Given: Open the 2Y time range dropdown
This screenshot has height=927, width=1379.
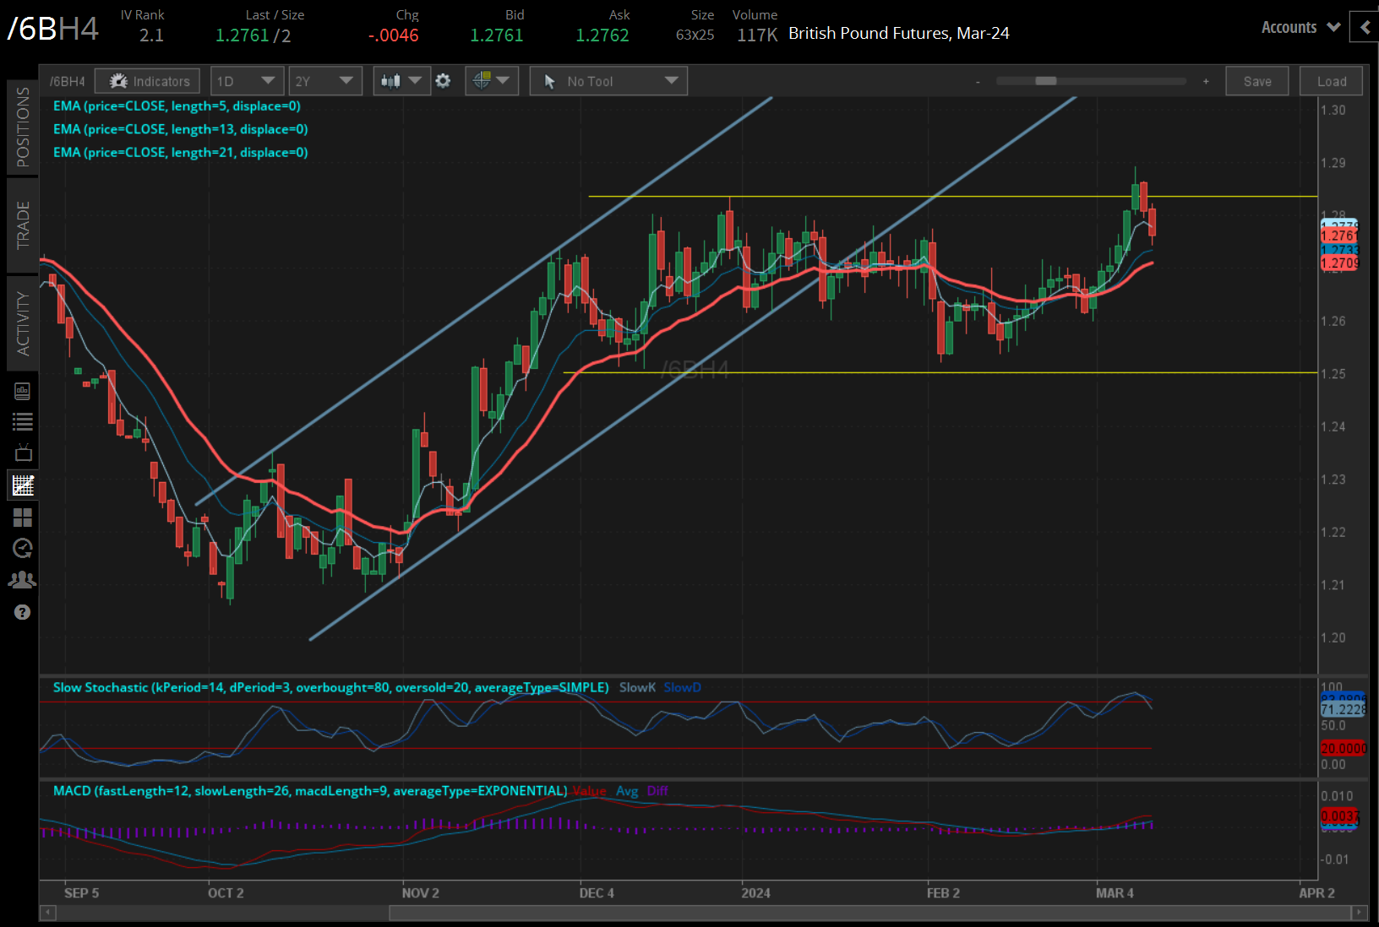Looking at the screenshot, I should 324,81.
